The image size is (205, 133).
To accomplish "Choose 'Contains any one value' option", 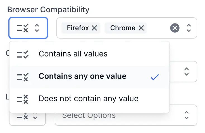I will pos(82,76).
